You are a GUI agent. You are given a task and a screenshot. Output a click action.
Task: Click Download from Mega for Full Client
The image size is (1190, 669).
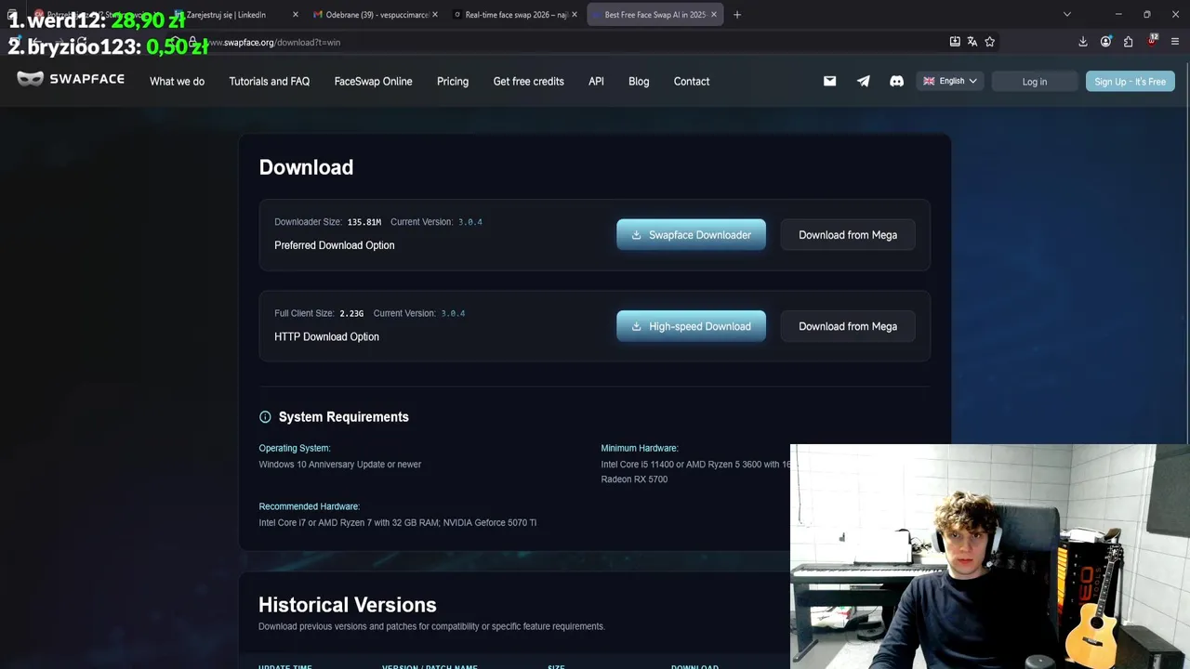pyautogui.click(x=848, y=326)
